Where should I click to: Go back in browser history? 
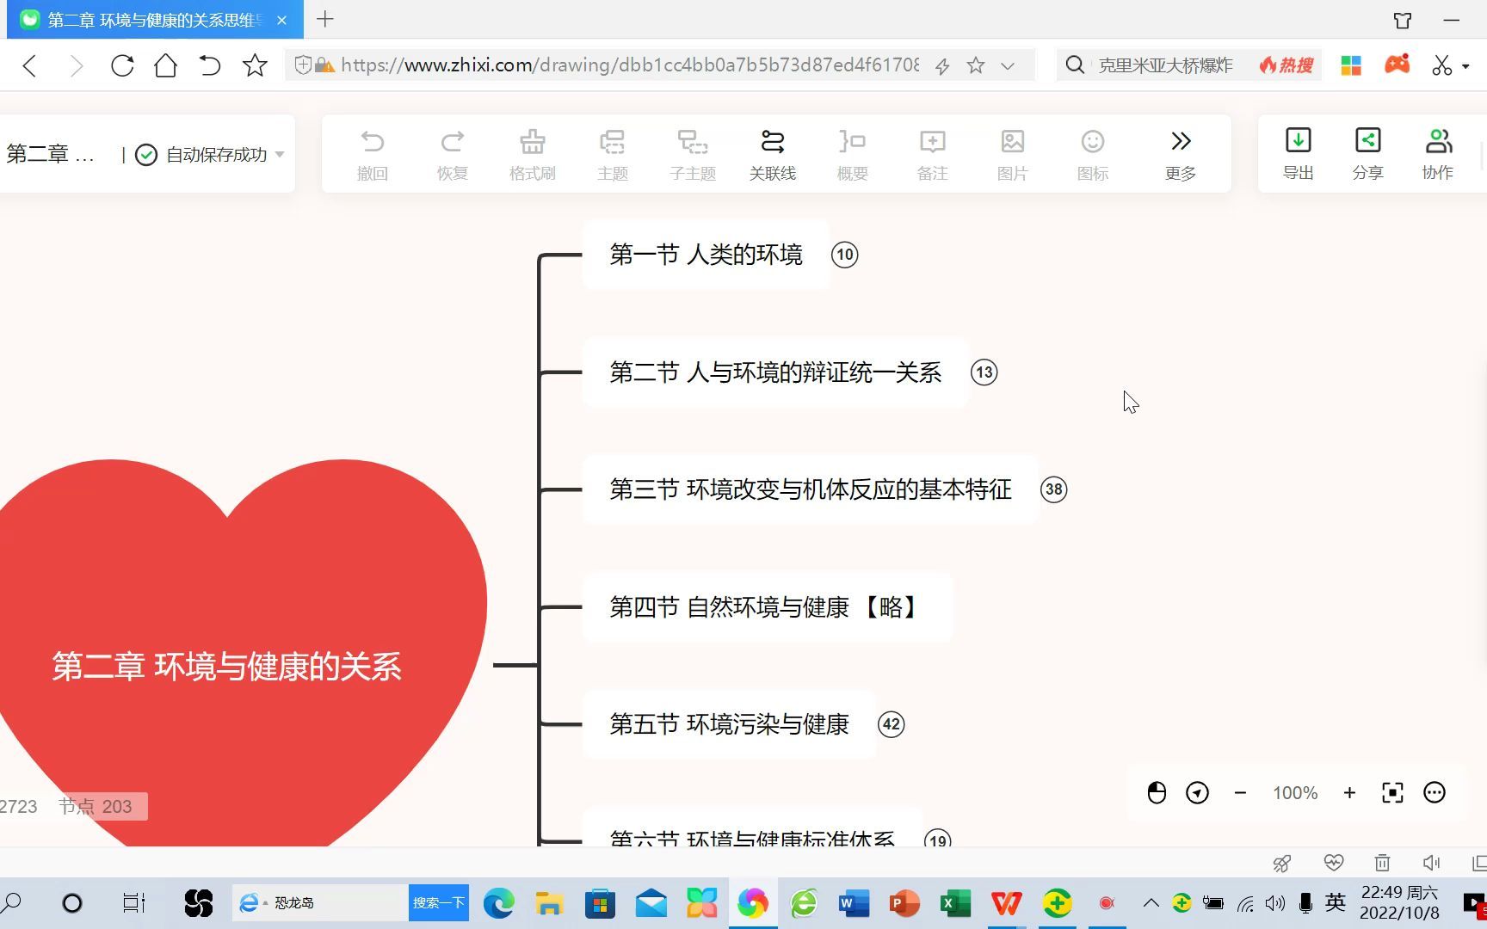(29, 65)
